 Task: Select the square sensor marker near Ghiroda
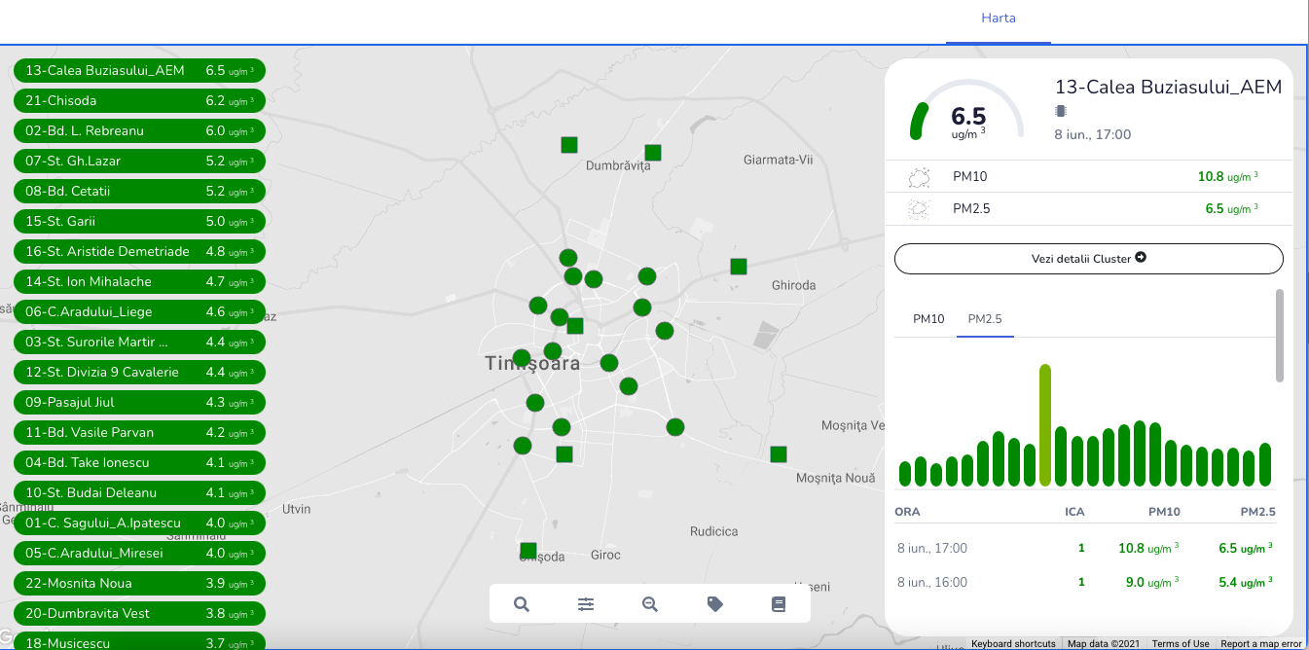(x=739, y=266)
